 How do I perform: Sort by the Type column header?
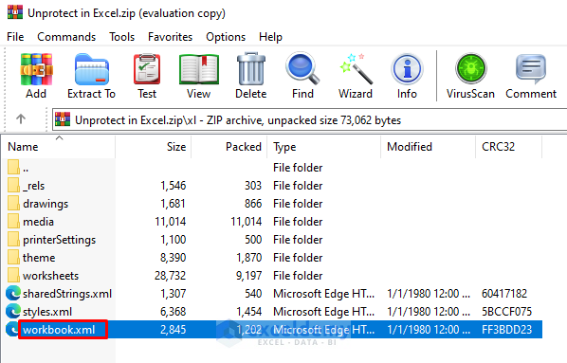(324, 147)
